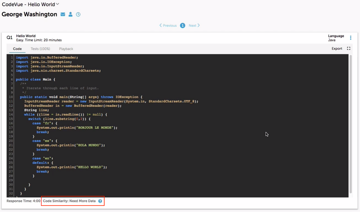The height and width of the screenshot is (212, 360).
Task: Open the candidate profile person icon
Action: 71,14
